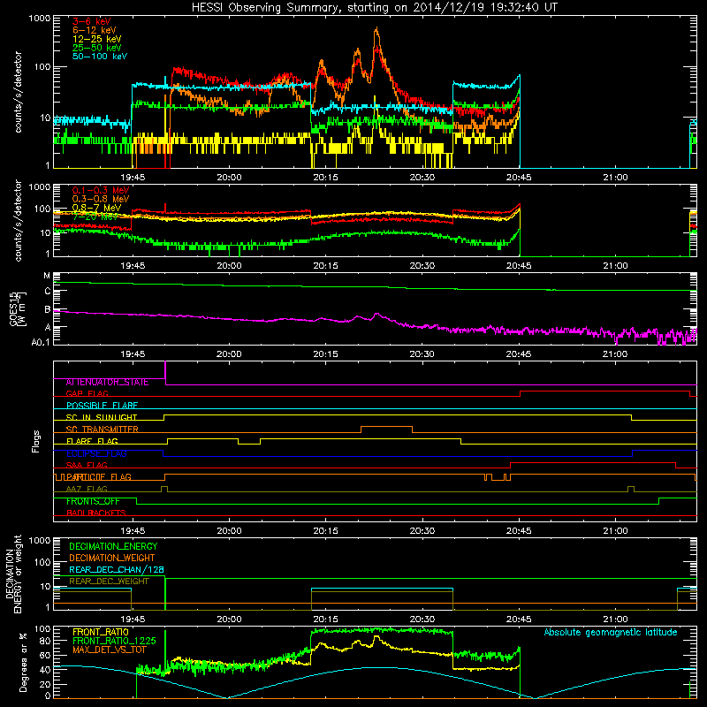Image resolution: width=707 pixels, height=707 pixels.
Task: Click the 21:00 tick label under top panel
Action: pos(615,178)
